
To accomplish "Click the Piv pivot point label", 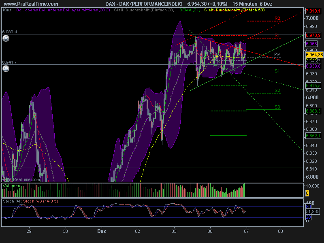I will 277,54.
